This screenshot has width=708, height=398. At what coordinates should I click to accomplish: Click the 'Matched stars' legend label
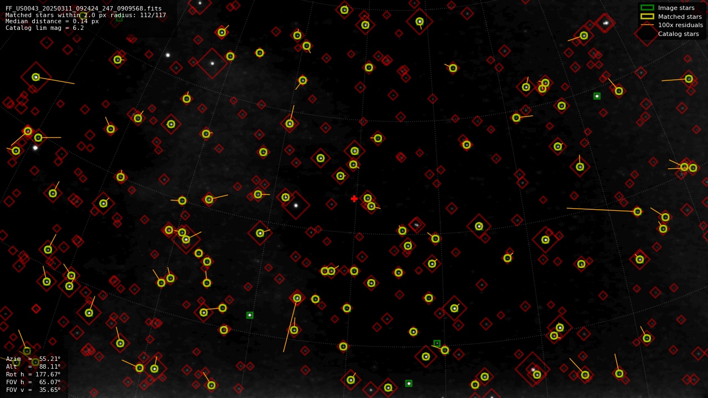click(680, 17)
